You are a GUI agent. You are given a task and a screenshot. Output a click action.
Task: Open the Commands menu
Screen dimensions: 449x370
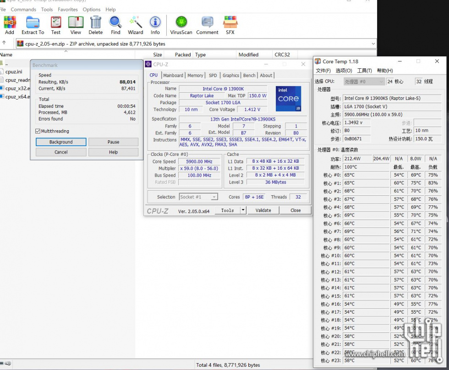(x=23, y=10)
